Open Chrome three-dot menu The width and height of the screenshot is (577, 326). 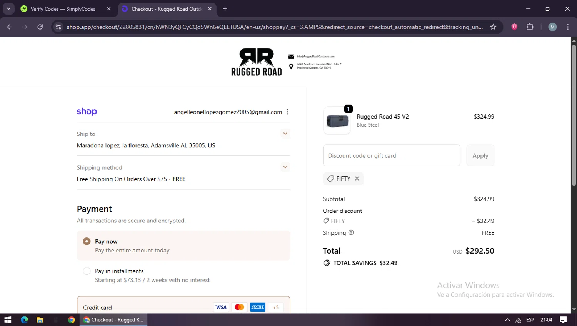[x=568, y=27]
